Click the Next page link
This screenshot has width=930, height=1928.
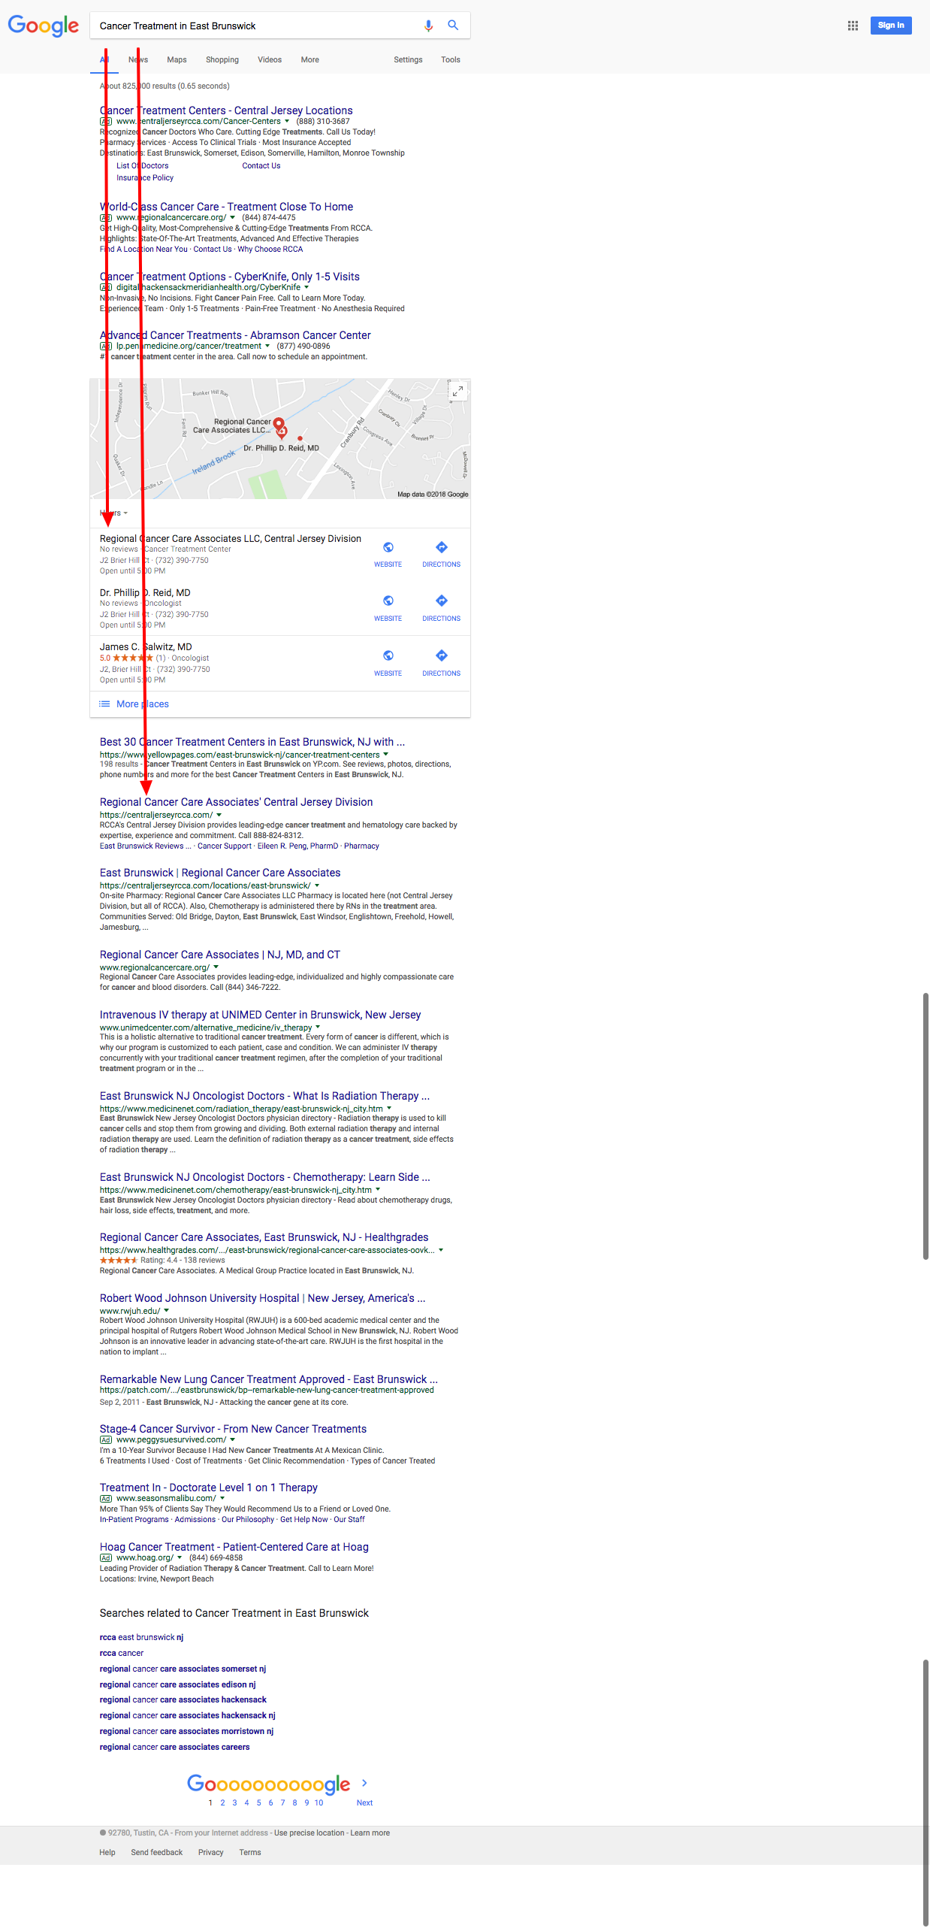(364, 1802)
